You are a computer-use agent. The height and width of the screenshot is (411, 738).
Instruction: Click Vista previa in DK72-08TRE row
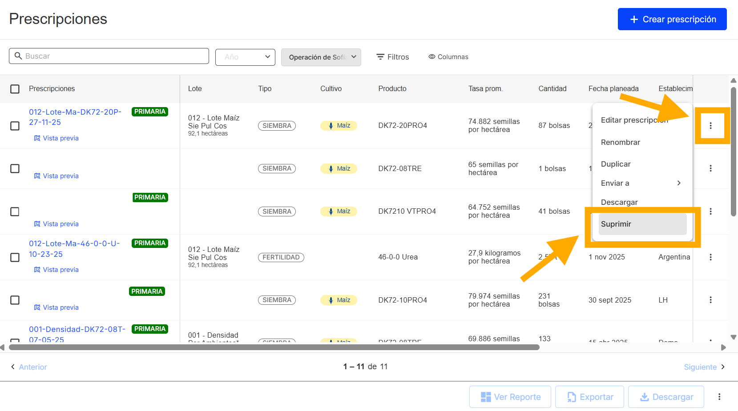pyautogui.click(x=56, y=176)
